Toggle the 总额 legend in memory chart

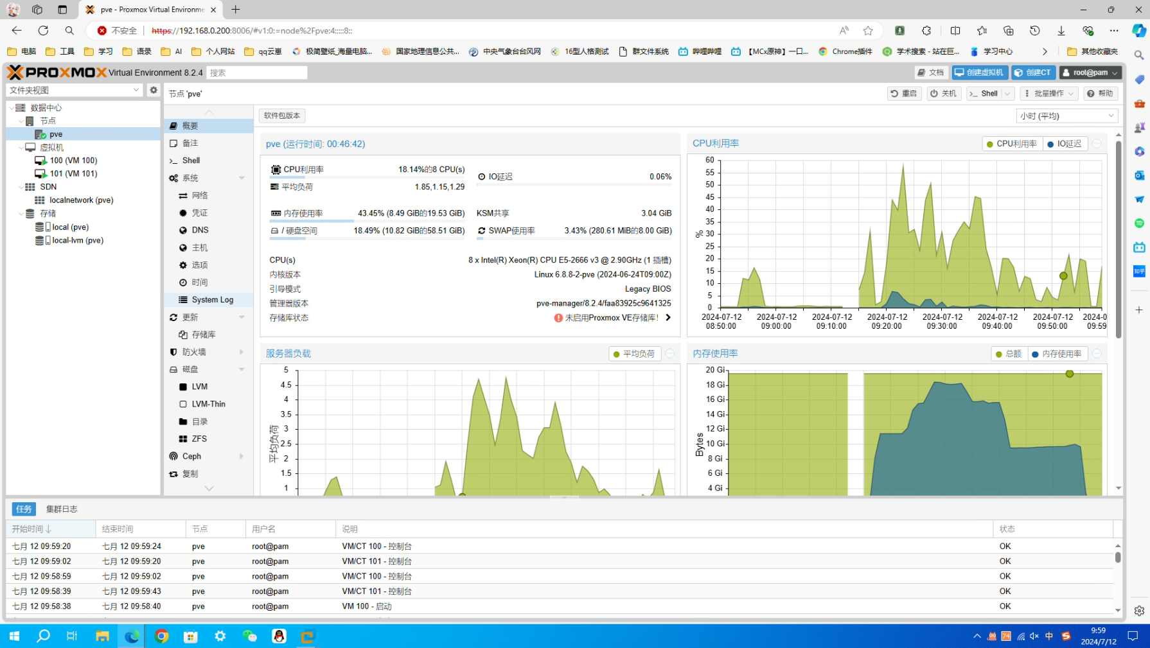coord(1008,354)
